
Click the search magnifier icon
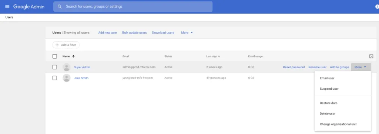[60, 7]
